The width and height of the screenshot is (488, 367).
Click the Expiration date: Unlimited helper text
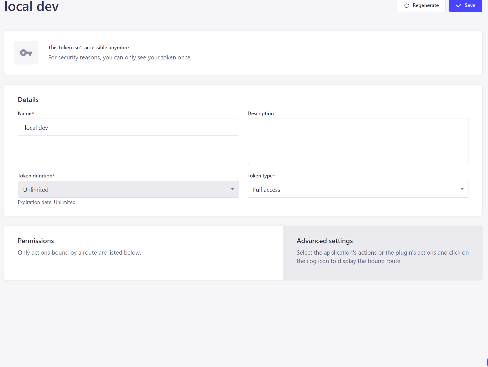[x=46, y=202]
